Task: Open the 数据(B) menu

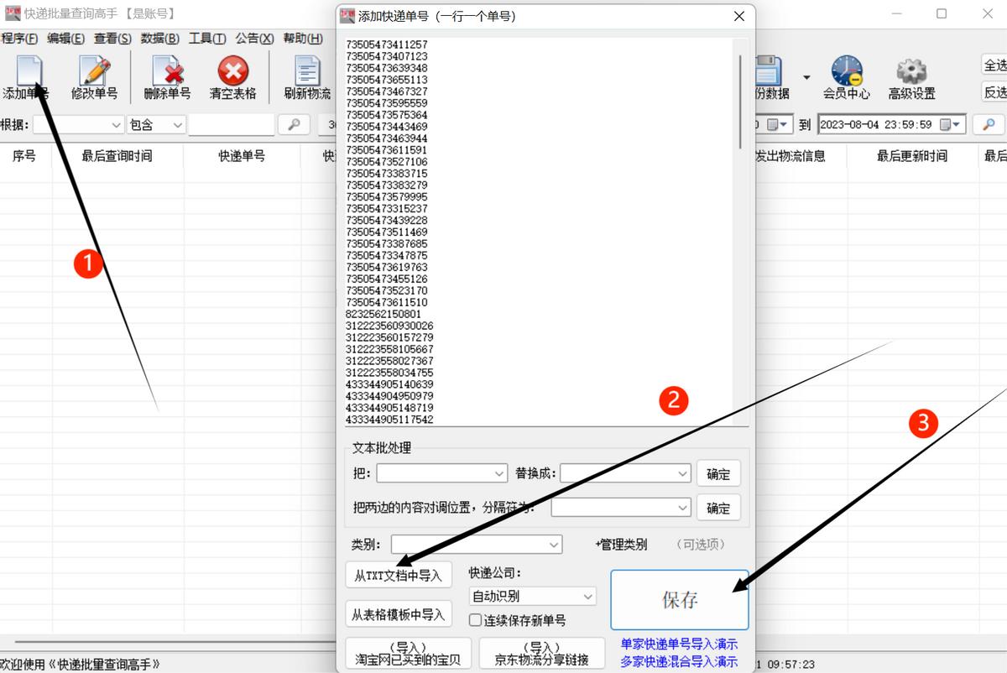Action: pos(159,39)
